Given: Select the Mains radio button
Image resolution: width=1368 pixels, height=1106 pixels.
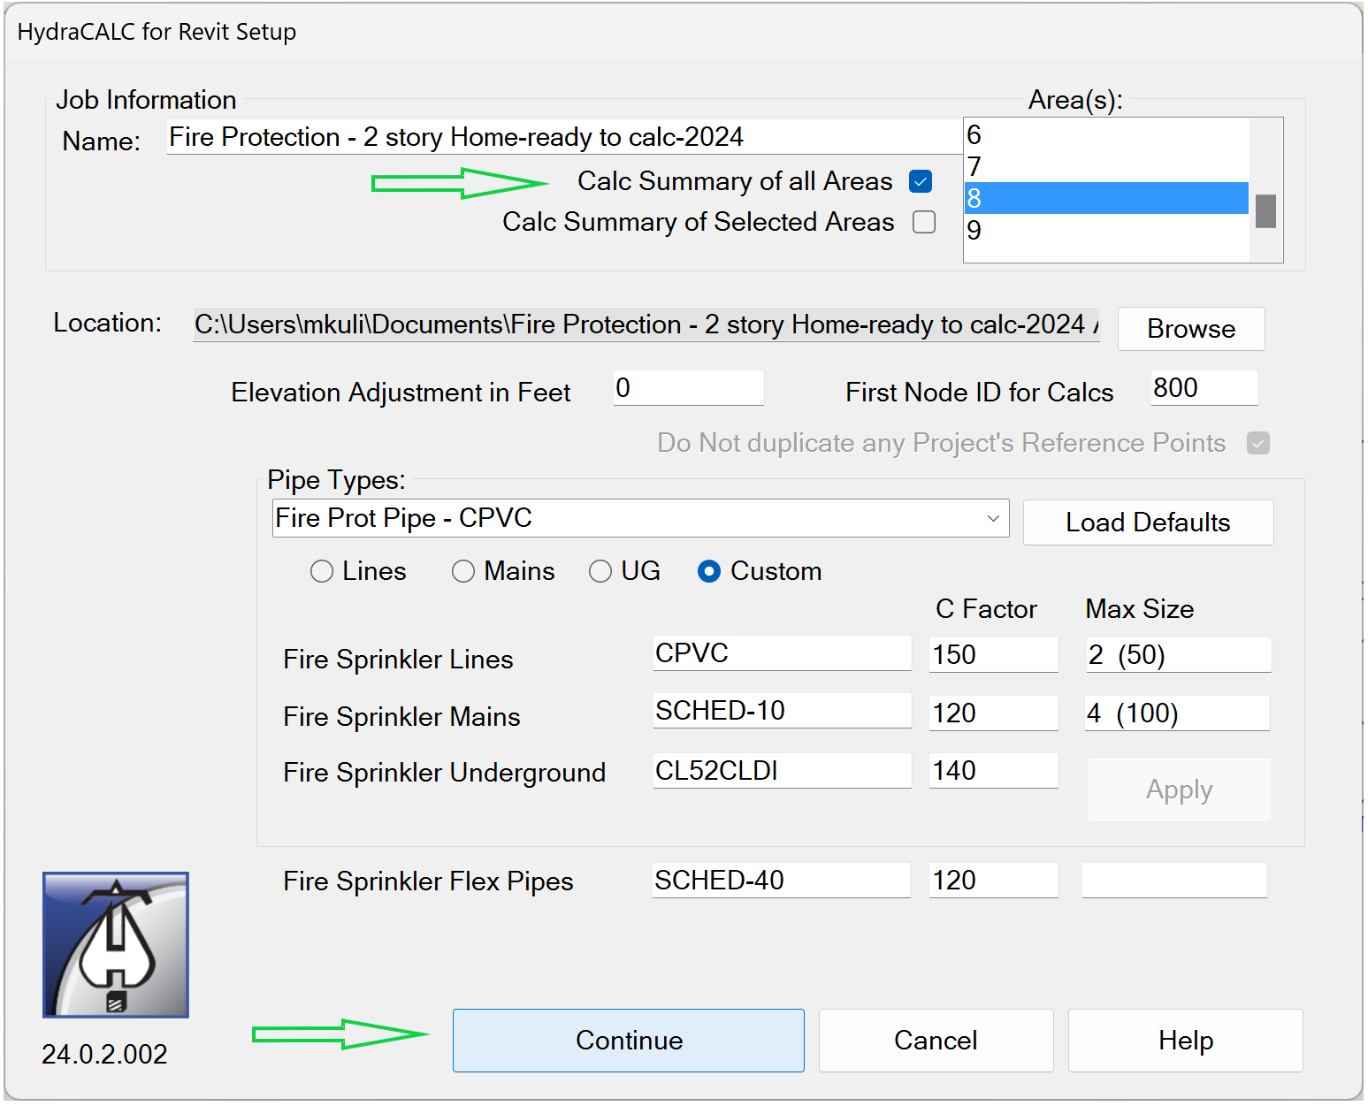Looking at the screenshot, I should coord(463,571).
